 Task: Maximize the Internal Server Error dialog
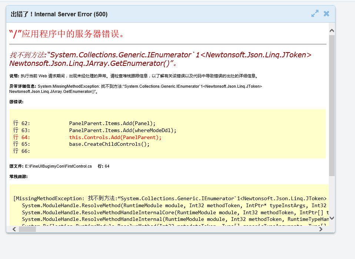tap(315, 14)
